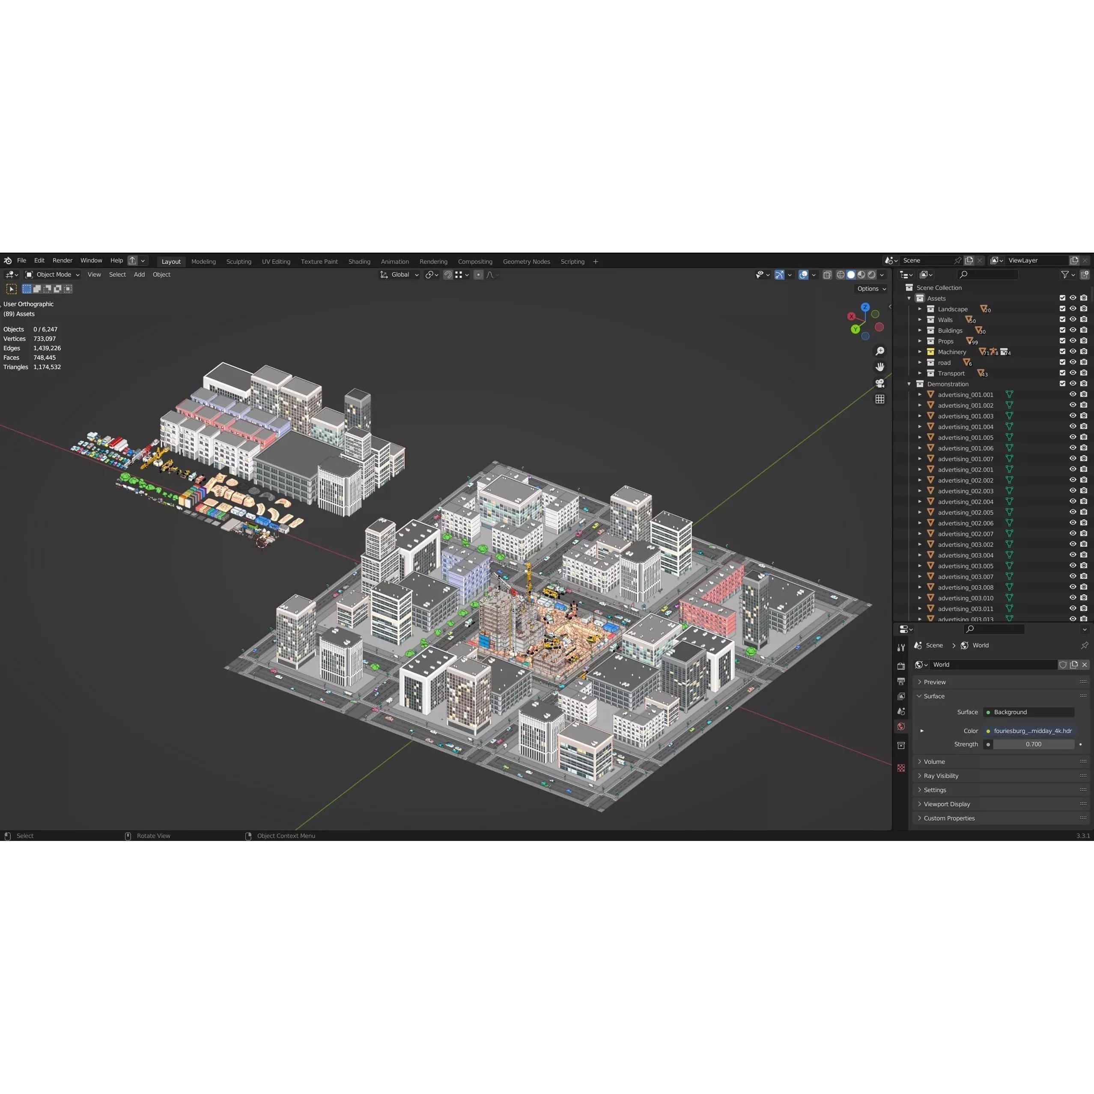Select the Solid viewport shading icon
This screenshot has height=1094, width=1094.
coord(850,274)
